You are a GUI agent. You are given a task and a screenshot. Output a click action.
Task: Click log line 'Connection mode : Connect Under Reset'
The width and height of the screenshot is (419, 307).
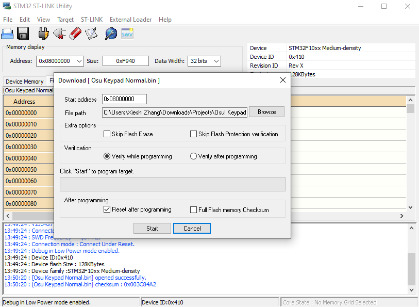(x=70, y=244)
